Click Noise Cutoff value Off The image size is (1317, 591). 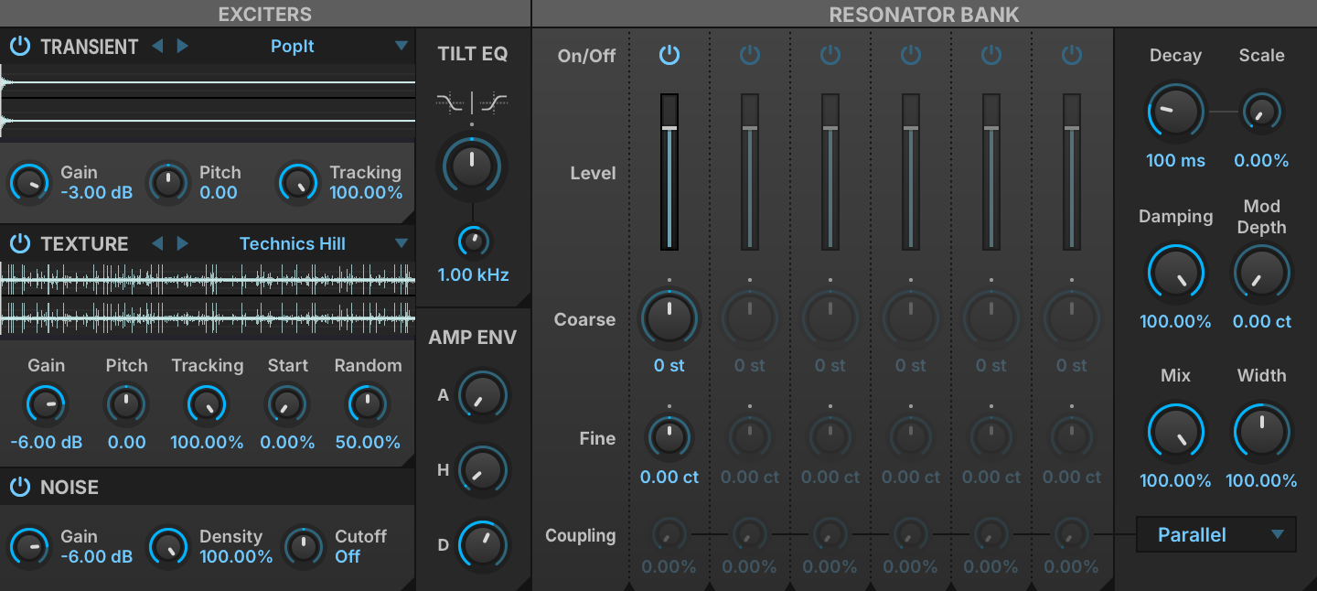click(x=348, y=556)
